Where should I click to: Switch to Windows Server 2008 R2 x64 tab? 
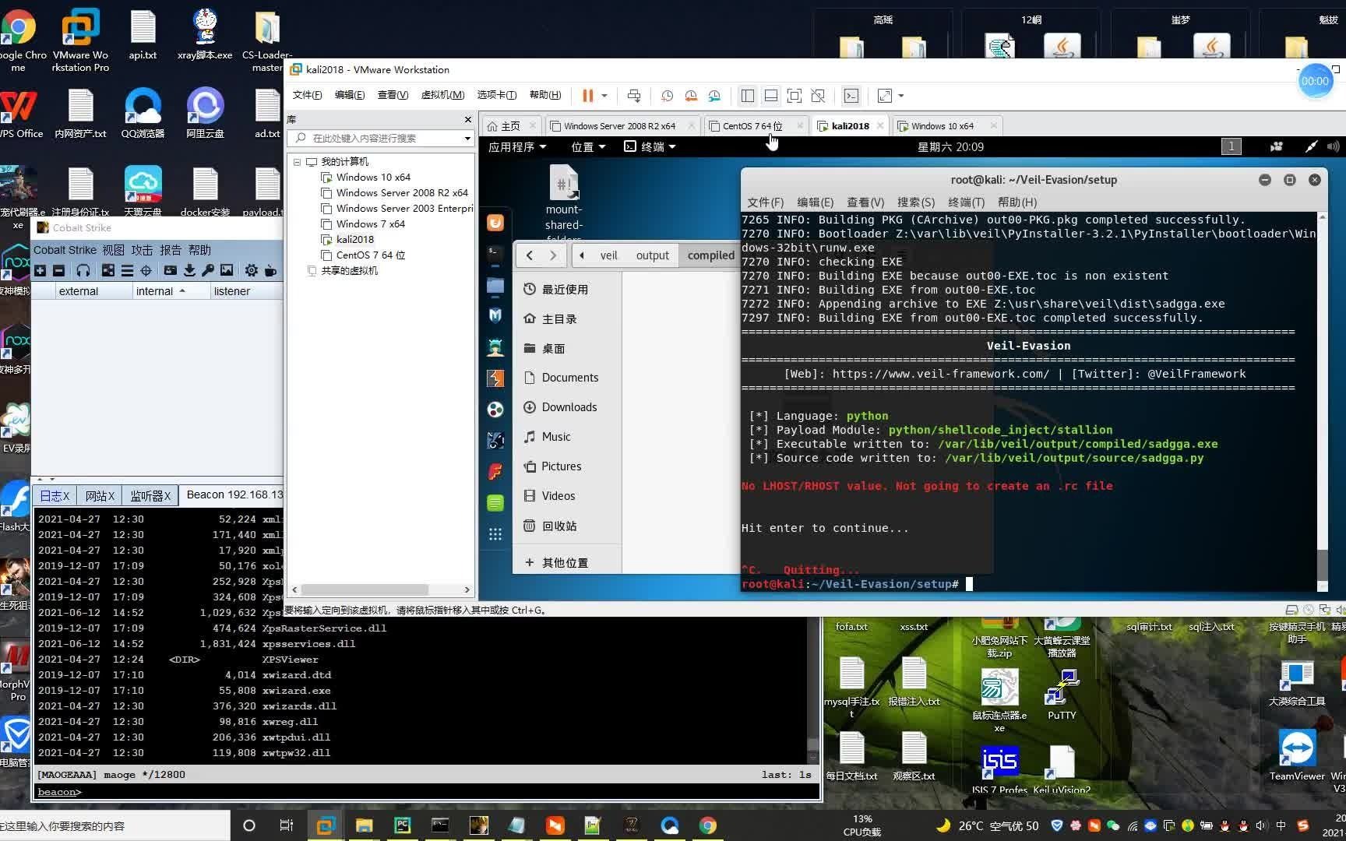pos(619,126)
